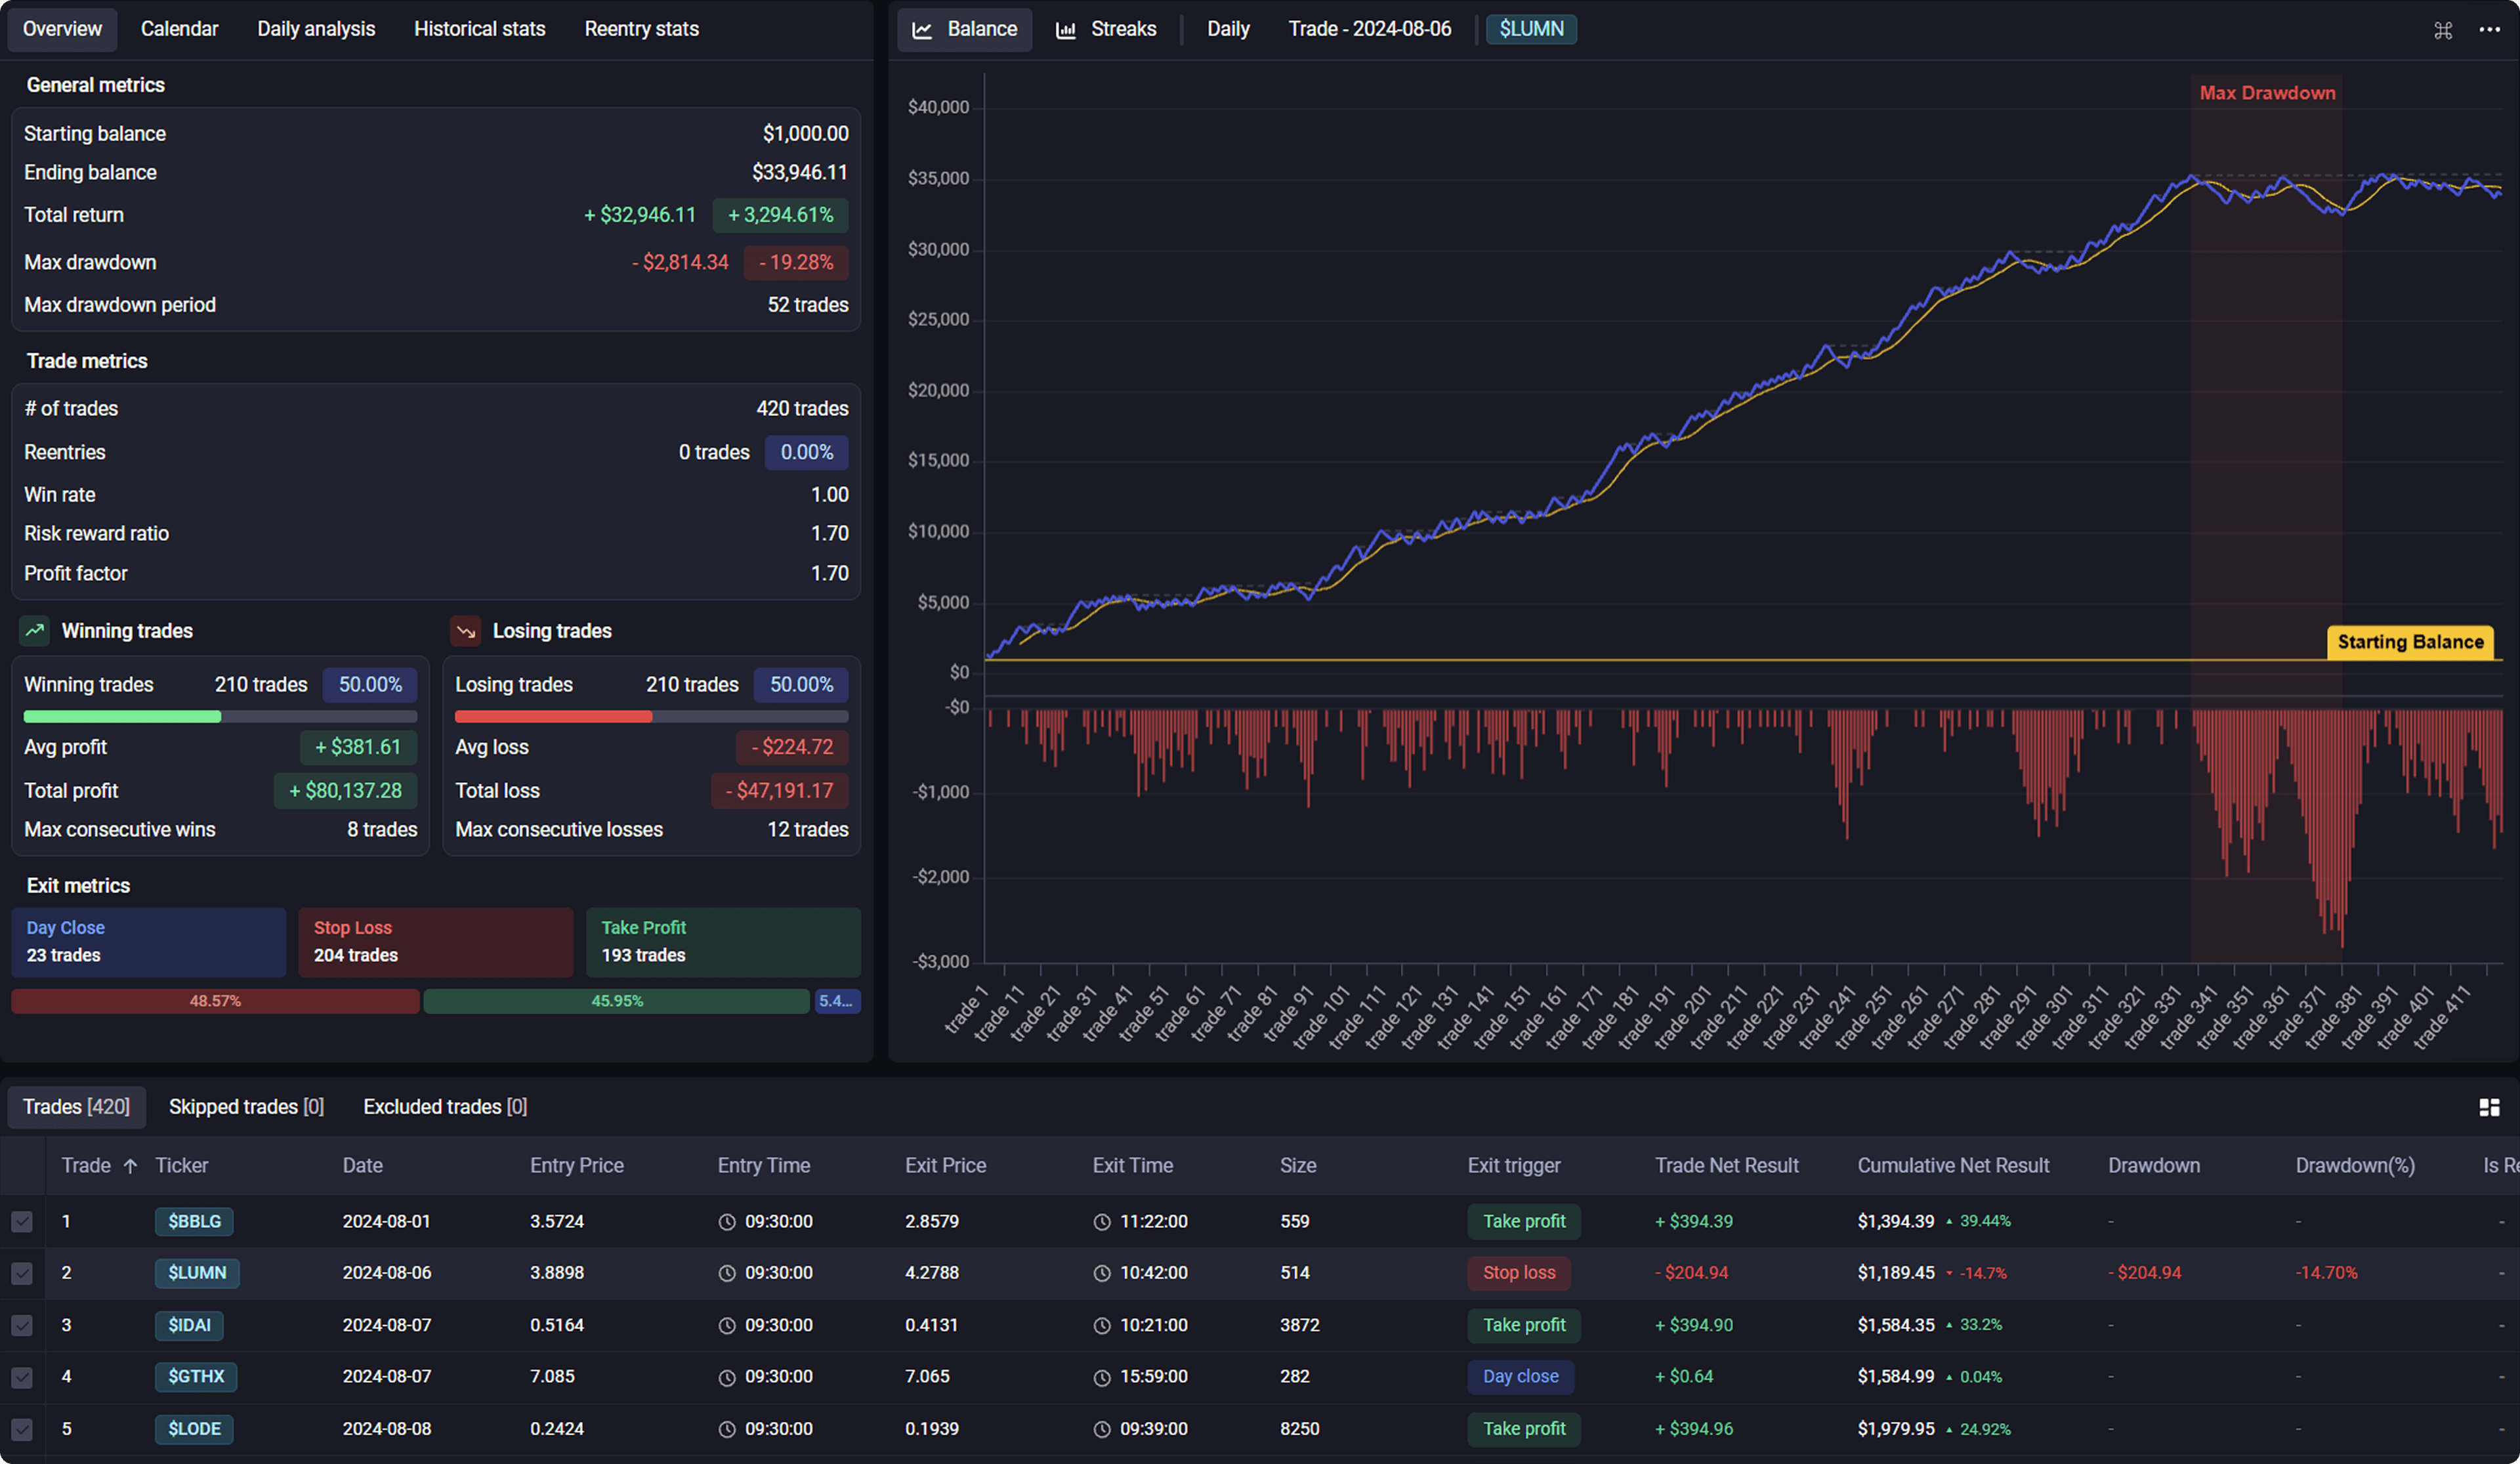Sort by the Trade Net Result column

pyautogui.click(x=1726, y=1166)
